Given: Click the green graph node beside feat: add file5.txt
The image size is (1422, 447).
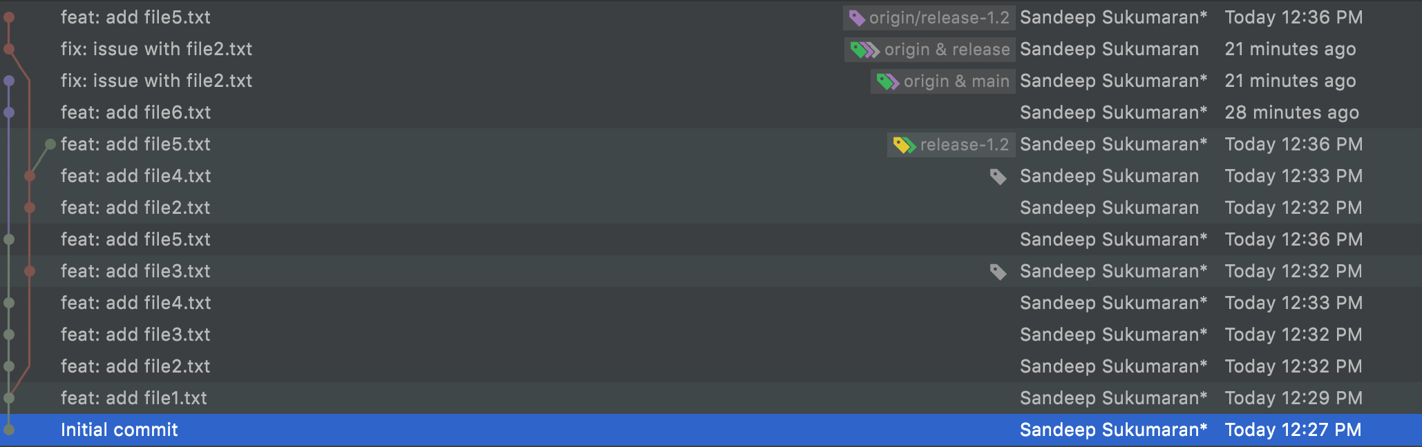Looking at the screenshot, I should point(50,143).
